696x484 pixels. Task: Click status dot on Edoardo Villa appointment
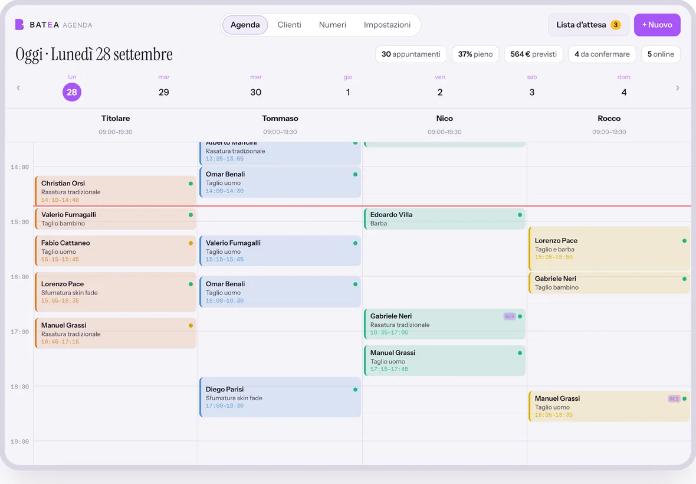click(x=520, y=215)
